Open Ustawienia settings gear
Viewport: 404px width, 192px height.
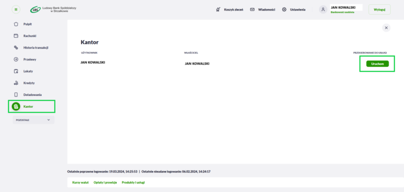294,9
